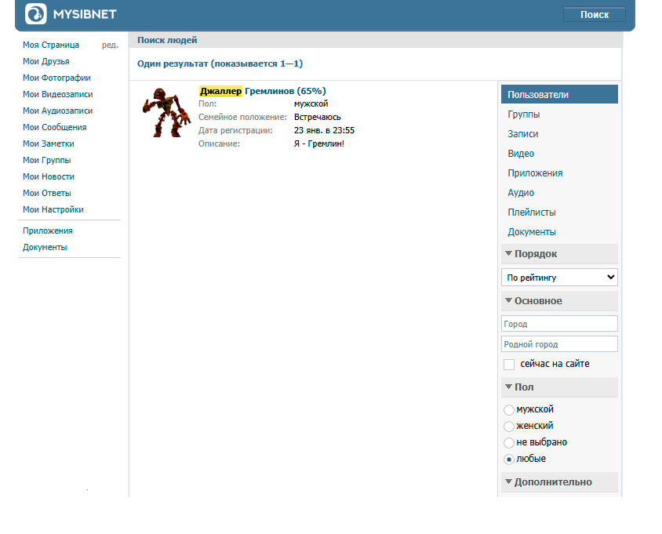Switch to the Видео search tab

pyautogui.click(x=521, y=154)
